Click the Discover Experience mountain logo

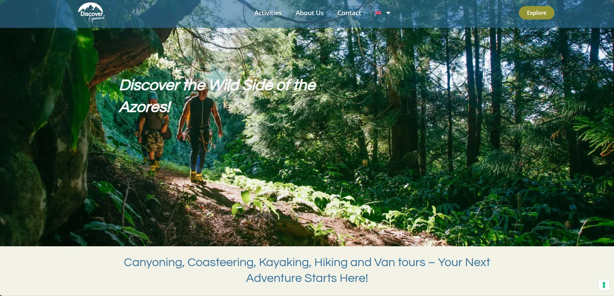pyautogui.click(x=91, y=12)
